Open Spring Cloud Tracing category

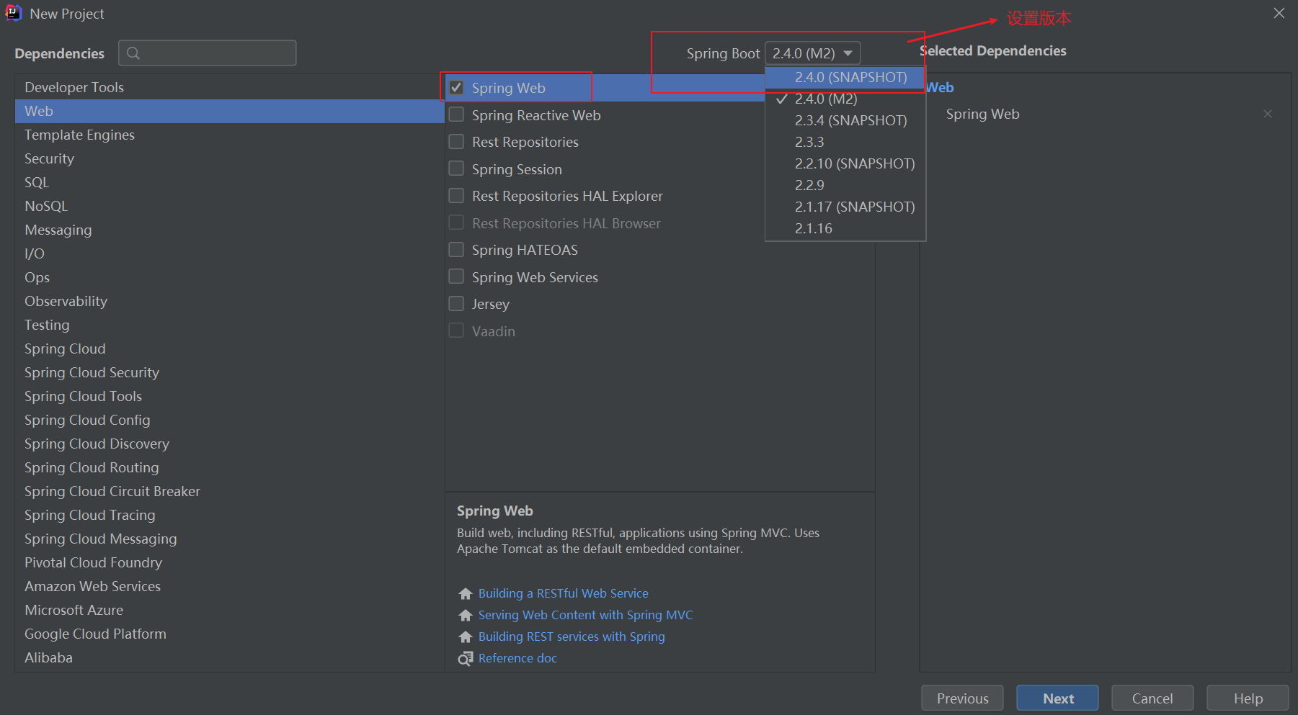(x=229, y=515)
